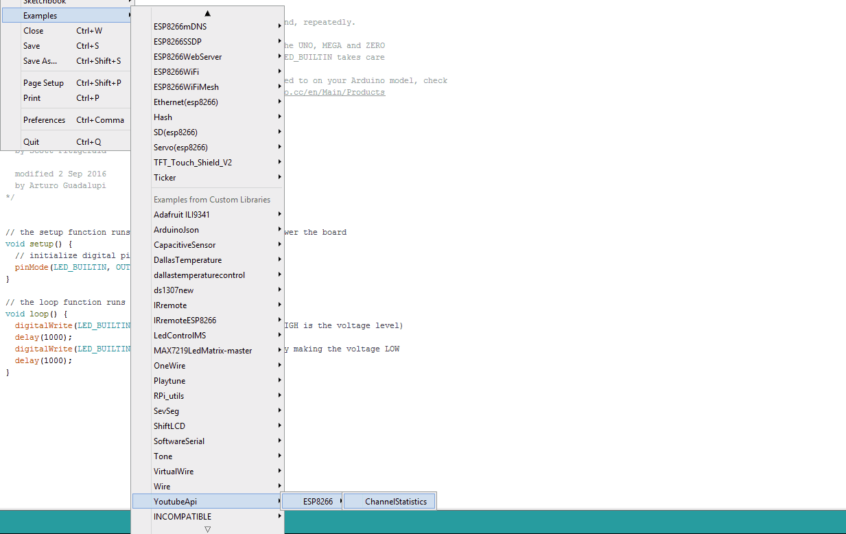The width and height of the screenshot is (846, 534).
Task: Select the SoftwareSerial examples entry
Action: pos(179,441)
